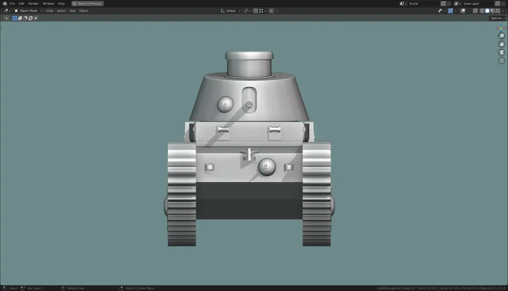Viewport: 508px width, 291px height.
Task: Click the Box Select status hint
Action: tap(35, 288)
